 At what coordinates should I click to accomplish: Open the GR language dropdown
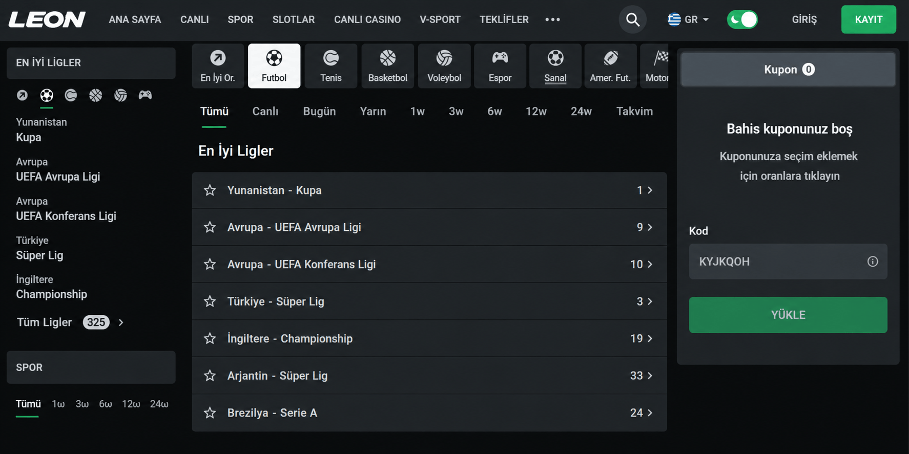point(688,19)
